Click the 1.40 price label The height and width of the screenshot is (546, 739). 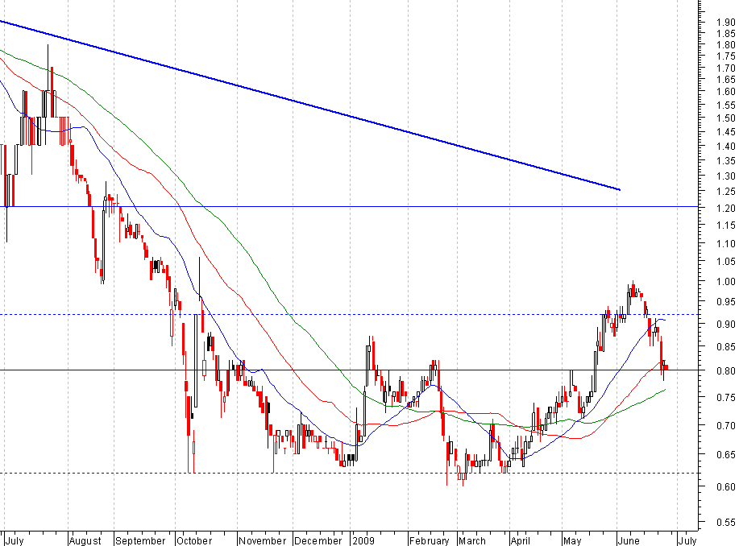(x=726, y=146)
